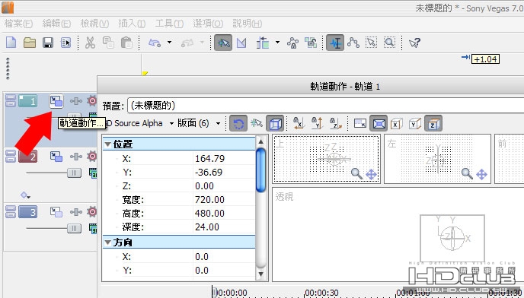Toggle prevent movement X icon
Viewport: 524px width, 298px height.
click(x=299, y=123)
